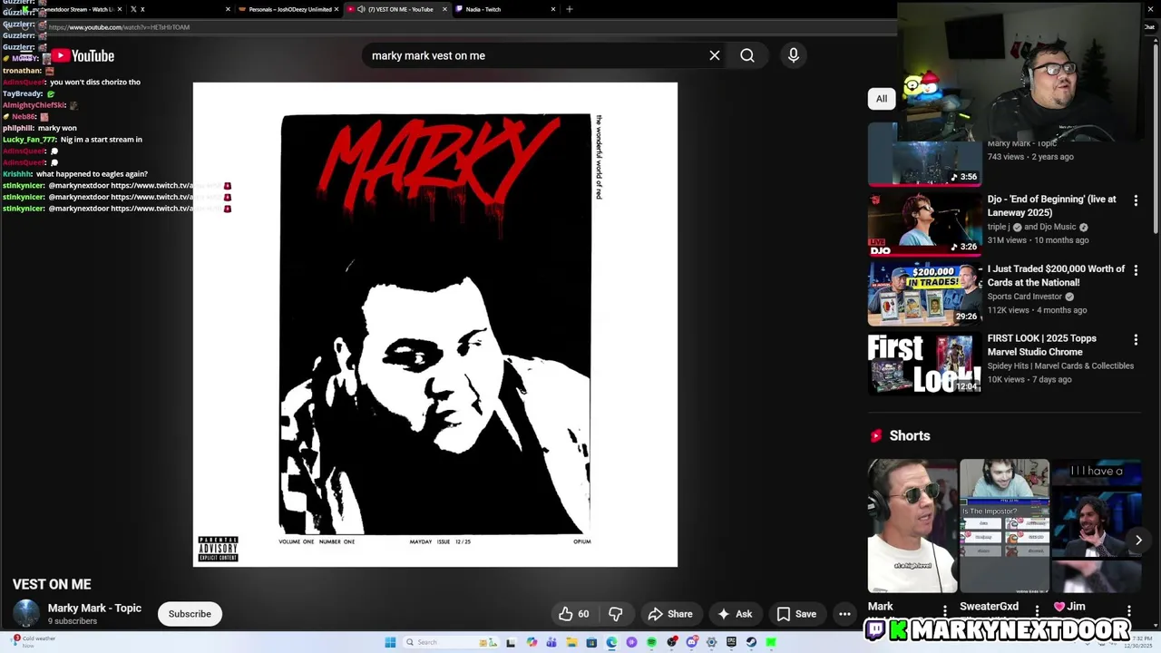
Task: Save the video to a playlist
Action: (x=796, y=614)
